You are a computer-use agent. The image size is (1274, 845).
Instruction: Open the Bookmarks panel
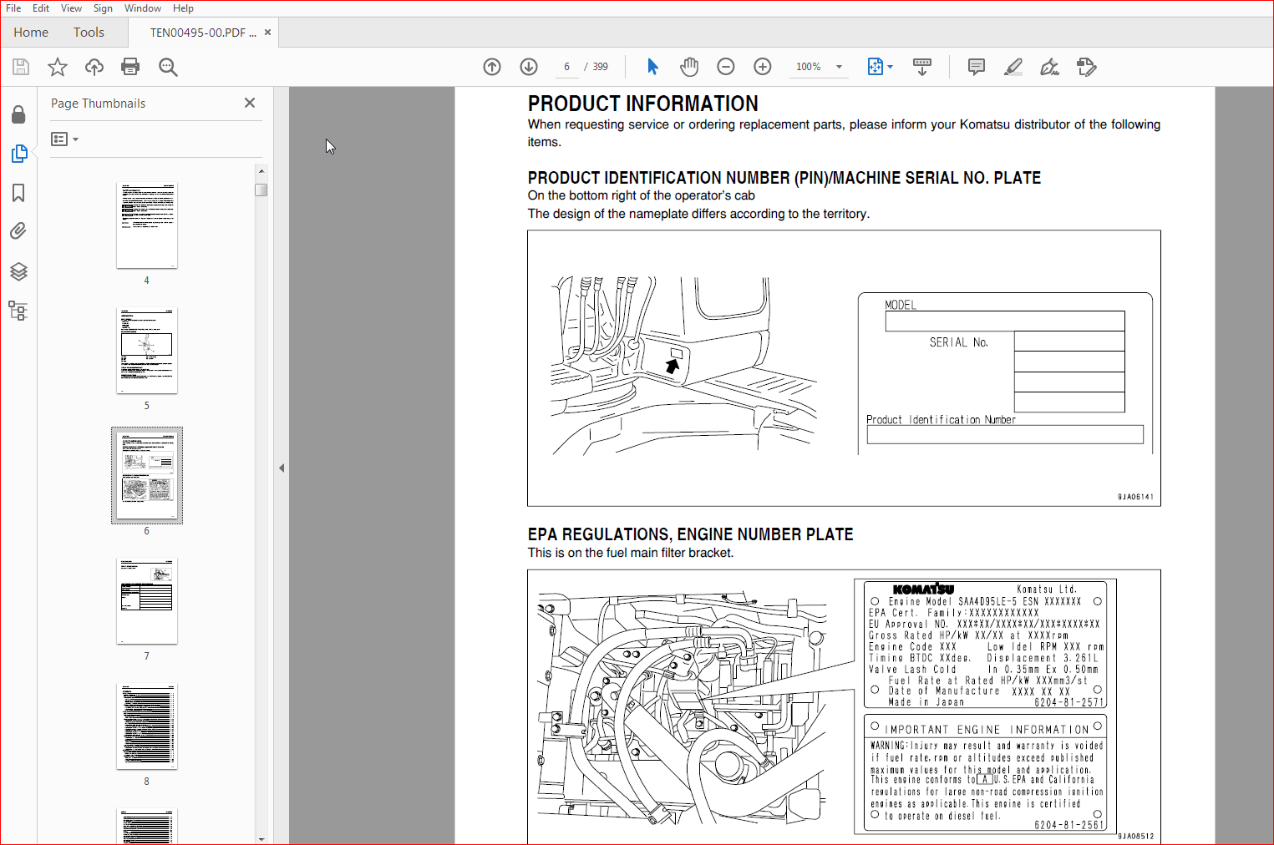[18, 193]
